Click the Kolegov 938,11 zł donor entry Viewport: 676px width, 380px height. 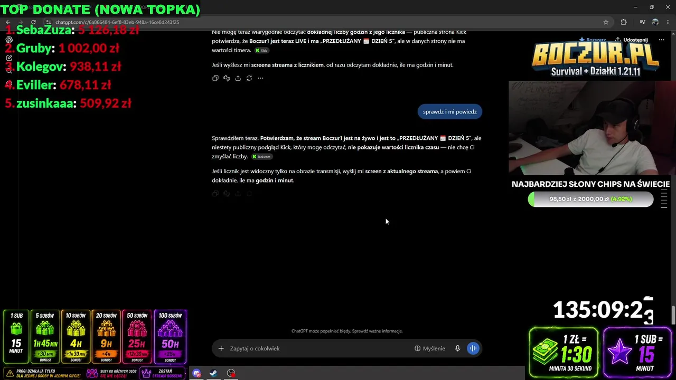pyautogui.click(x=63, y=66)
